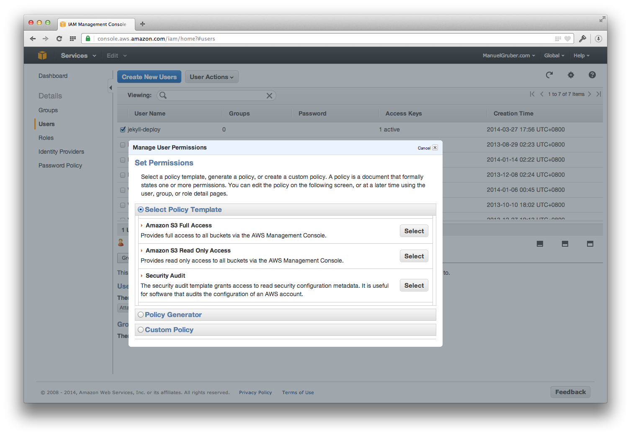Open the IAM gear settings icon

(571, 75)
